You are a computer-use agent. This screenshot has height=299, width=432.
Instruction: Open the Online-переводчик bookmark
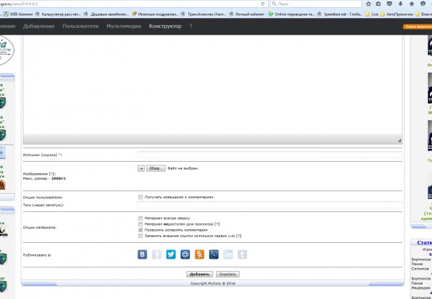tap(292, 14)
